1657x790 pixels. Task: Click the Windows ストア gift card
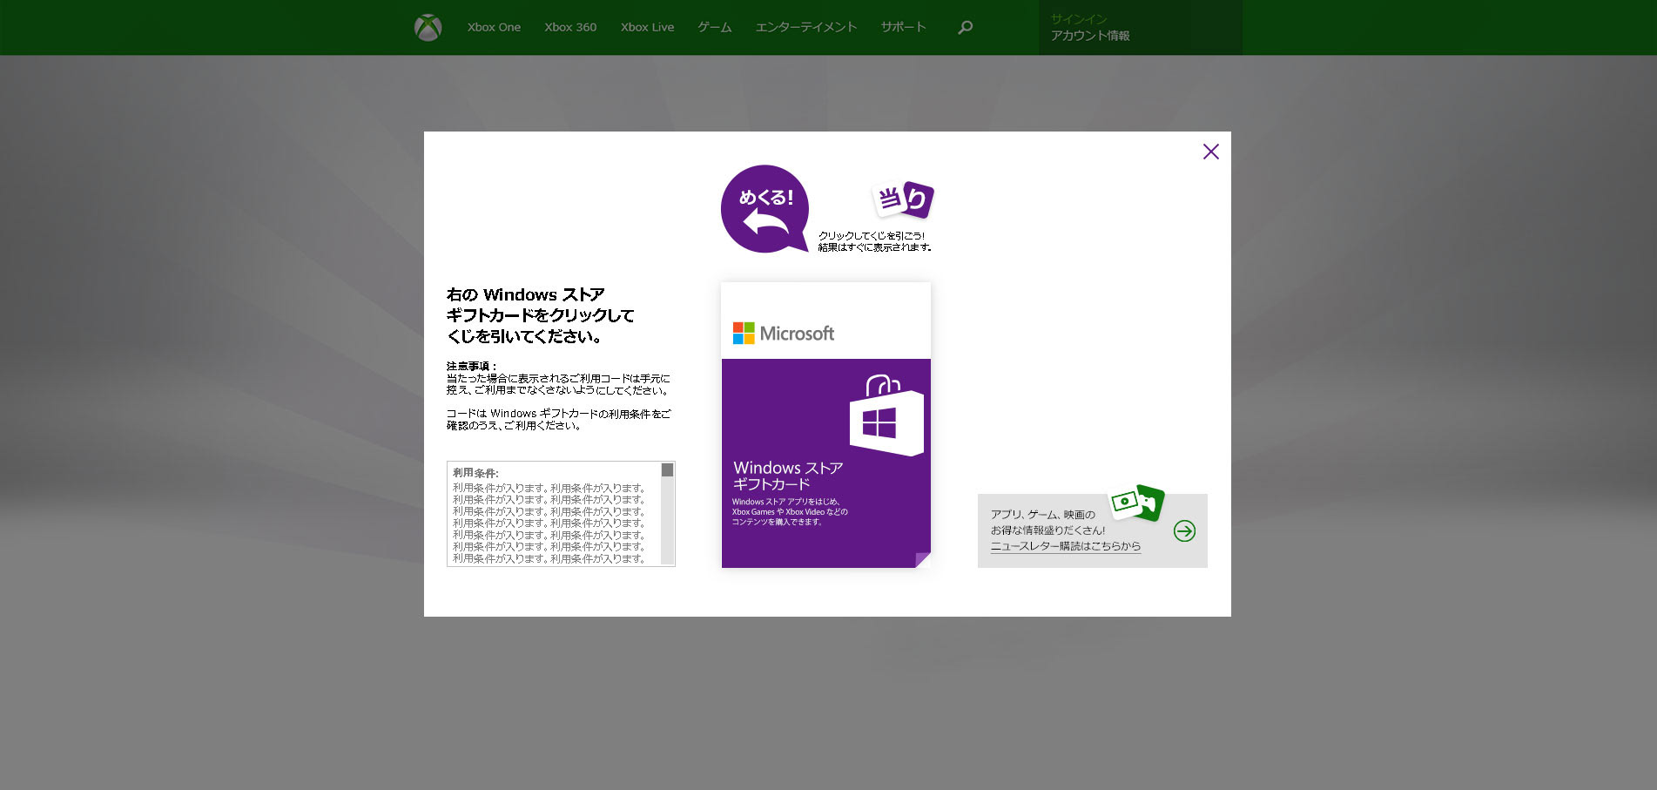click(825, 425)
